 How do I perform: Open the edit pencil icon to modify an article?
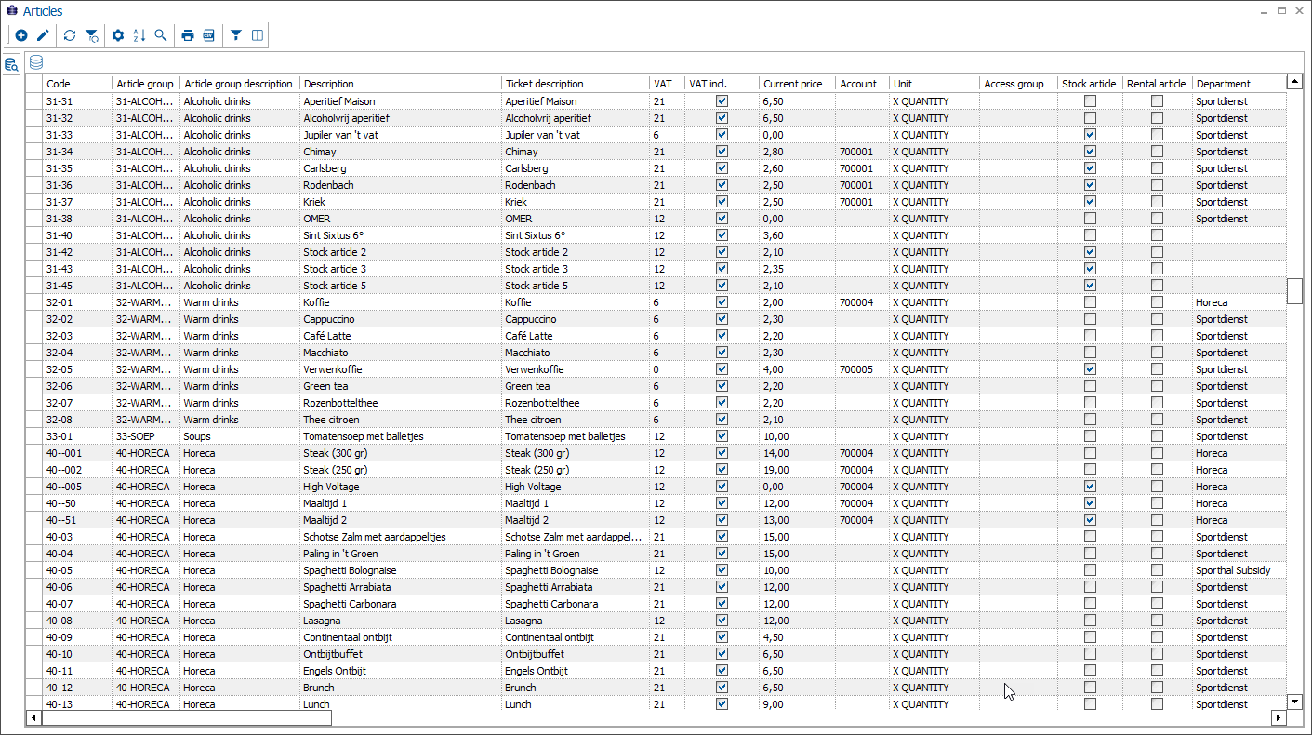[42, 34]
